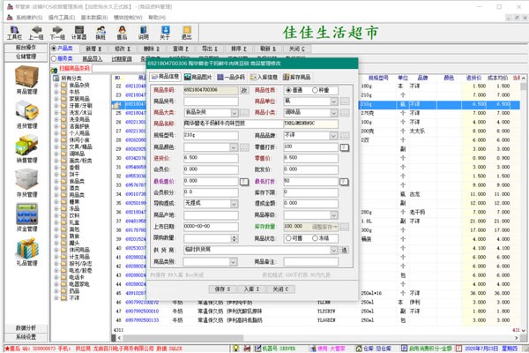Click the T button beside 最低售价
529x353 pixels.
[244, 182]
